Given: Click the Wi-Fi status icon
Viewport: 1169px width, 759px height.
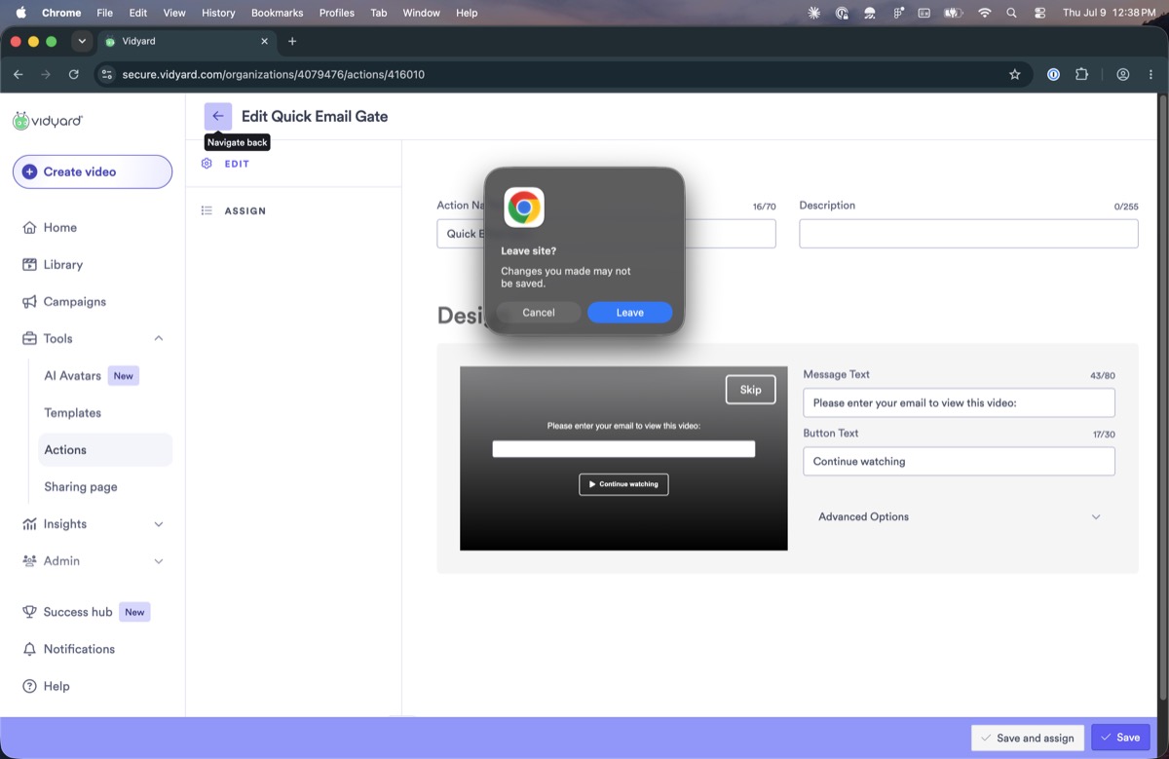Looking at the screenshot, I should pos(984,13).
